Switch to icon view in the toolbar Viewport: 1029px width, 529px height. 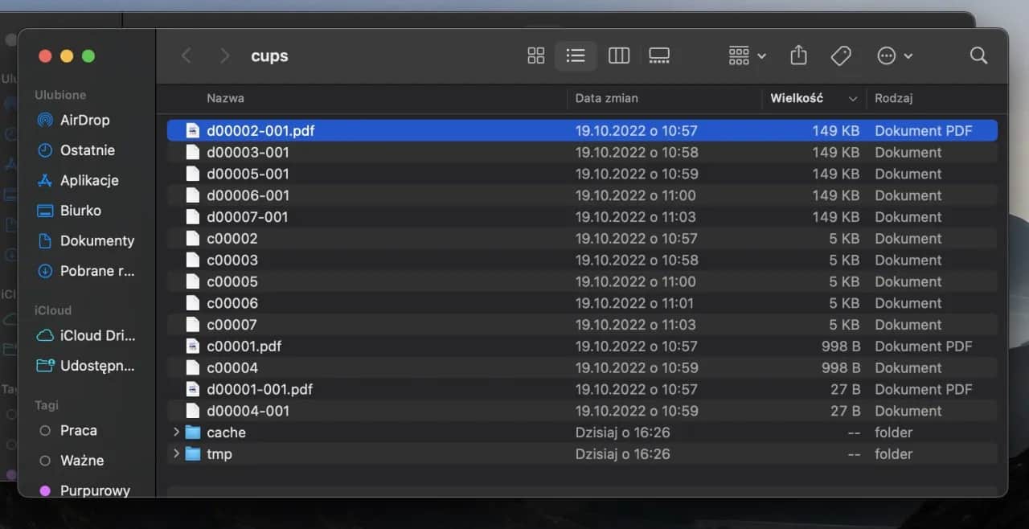(x=535, y=55)
